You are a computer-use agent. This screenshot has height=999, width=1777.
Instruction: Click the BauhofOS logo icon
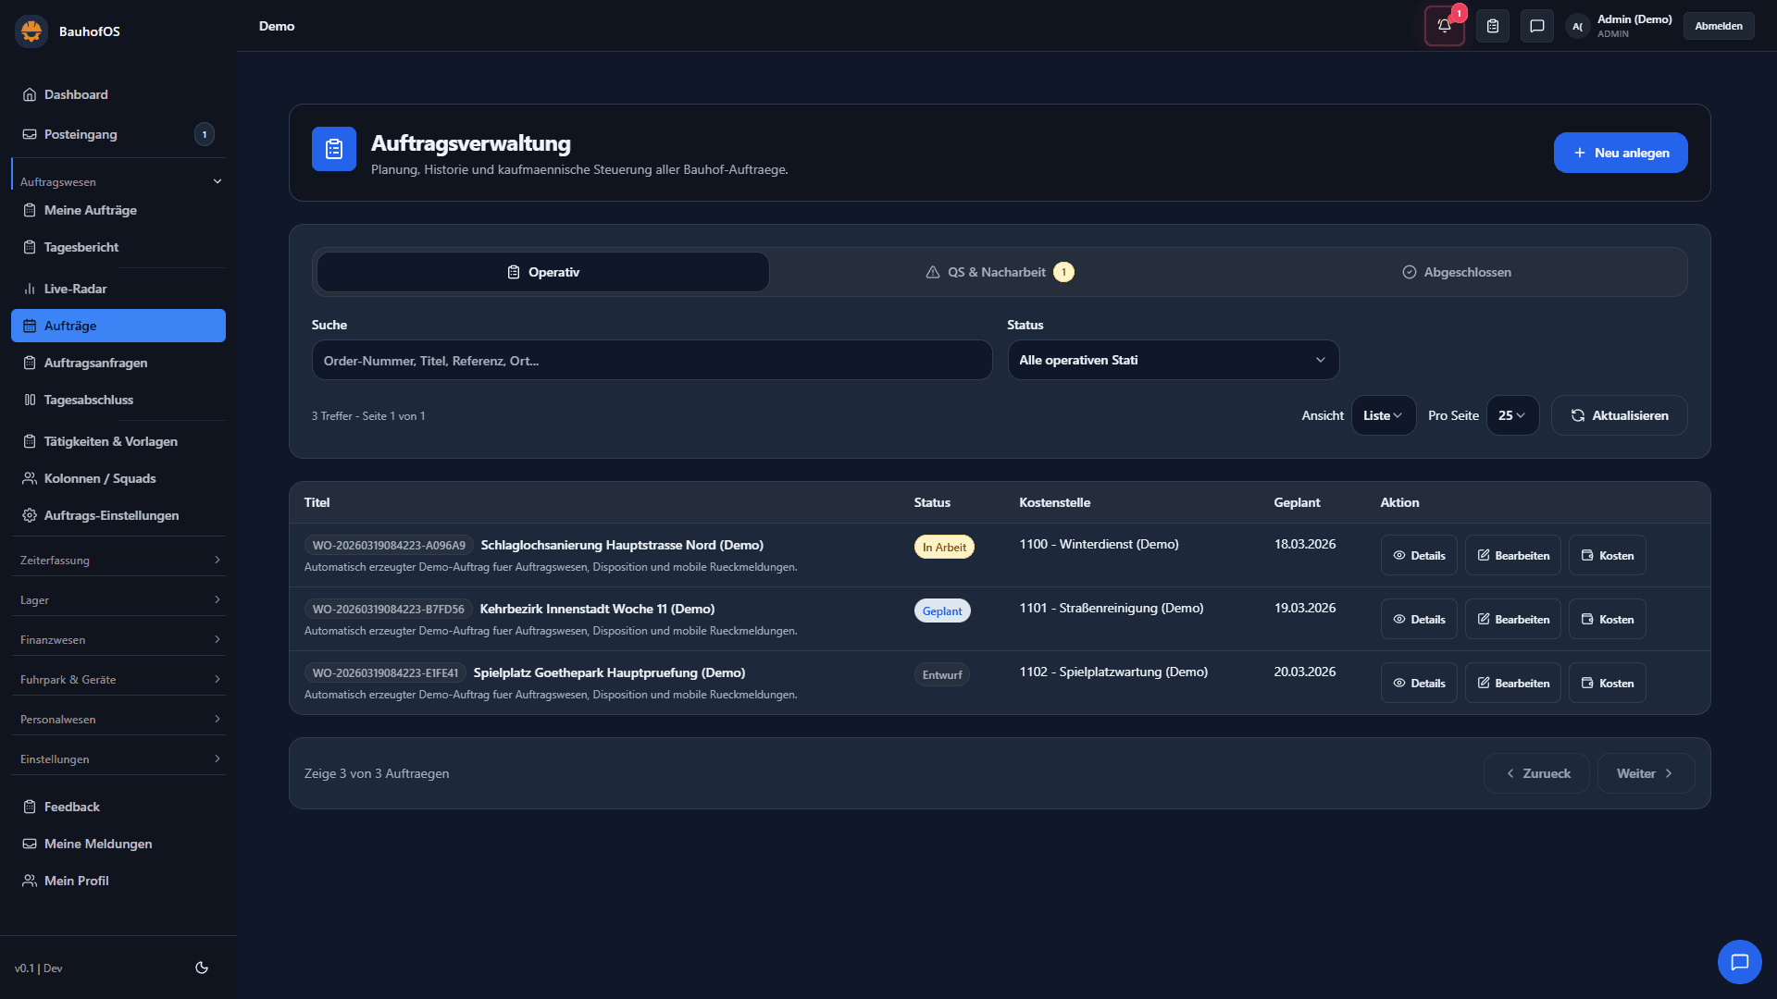(31, 31)
